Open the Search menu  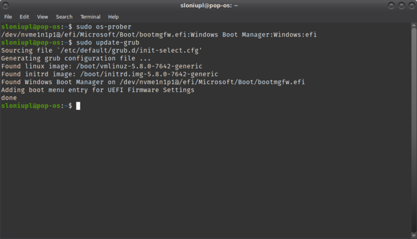pos(64,17)
